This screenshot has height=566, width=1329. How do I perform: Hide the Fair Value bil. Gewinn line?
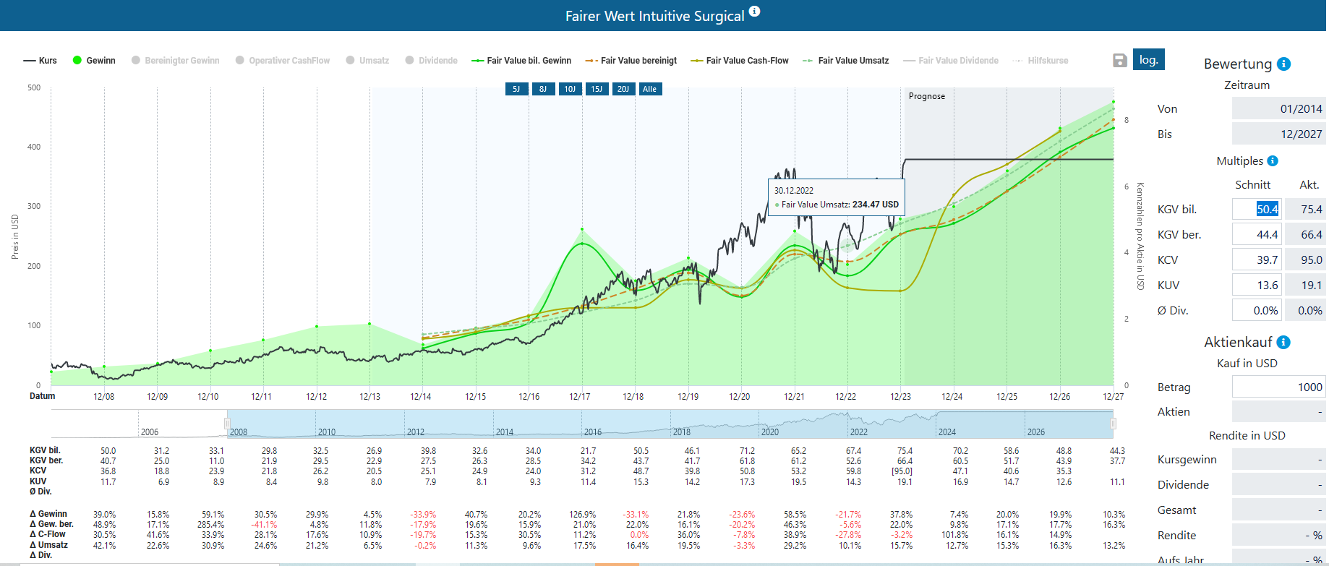(521, 61)
